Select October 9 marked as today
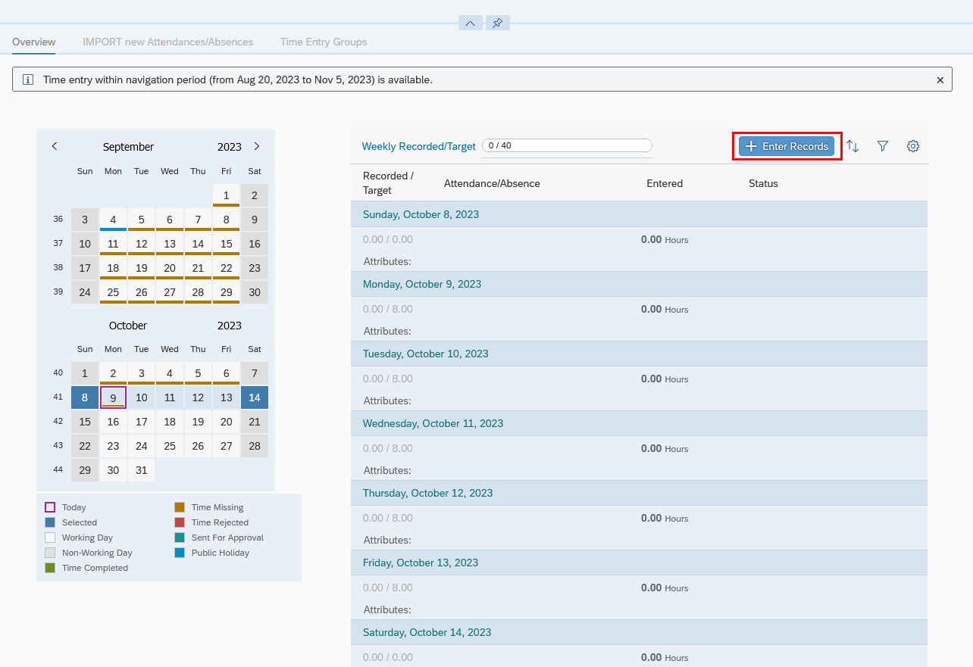 113,397
